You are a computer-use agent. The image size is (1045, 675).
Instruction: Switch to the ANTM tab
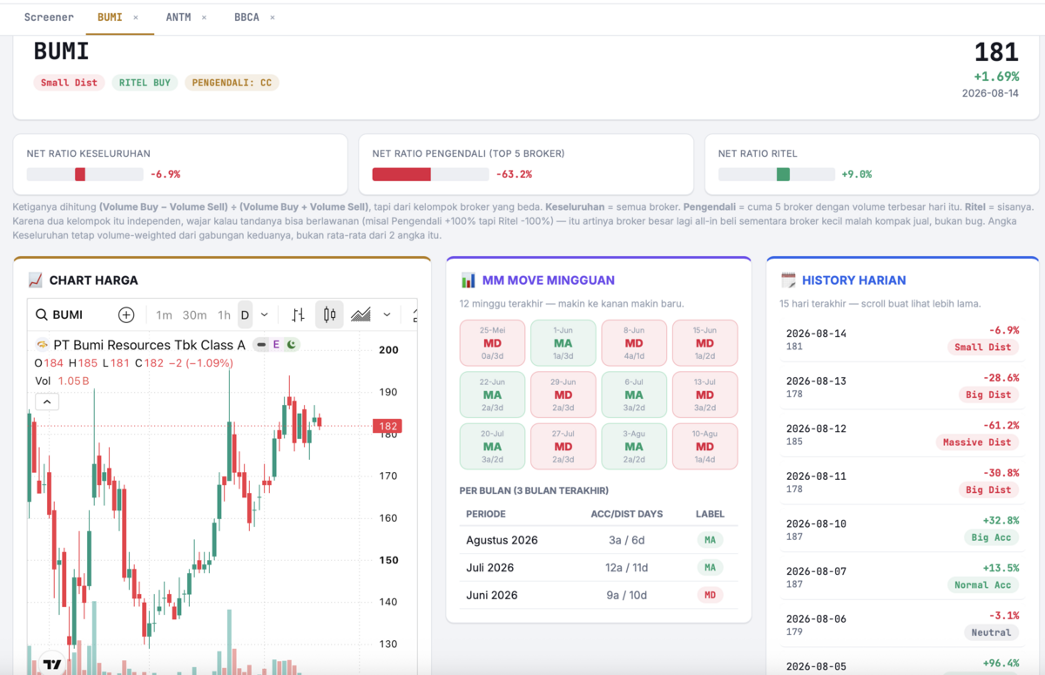[179, 17]
